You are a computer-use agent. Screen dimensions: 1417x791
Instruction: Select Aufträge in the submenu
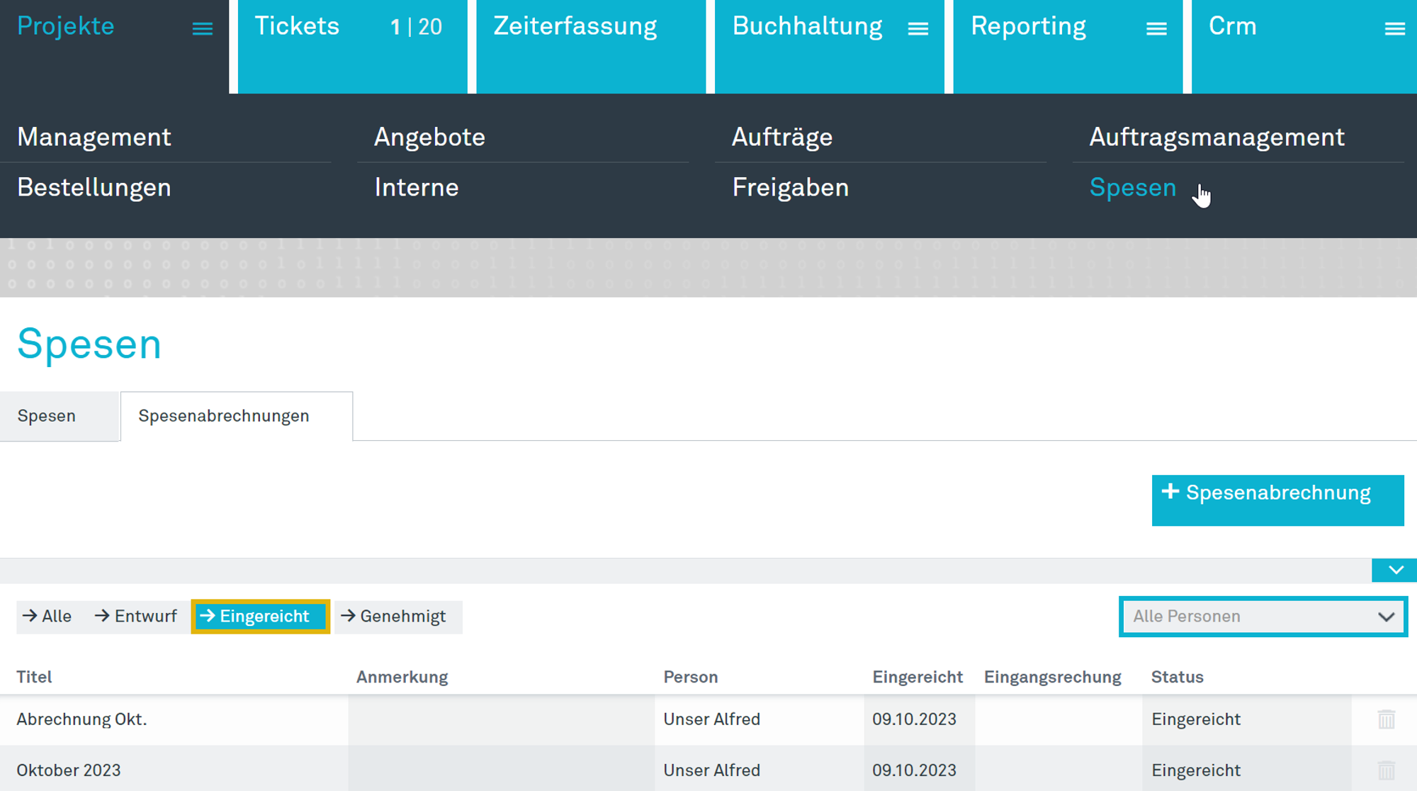pyautogui.click(x=782, y=137)
